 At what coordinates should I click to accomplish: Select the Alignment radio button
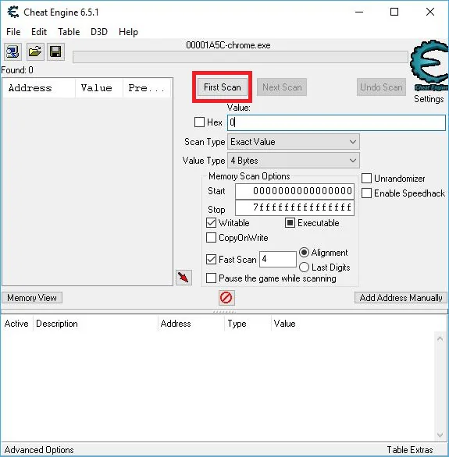pos(304,253)
